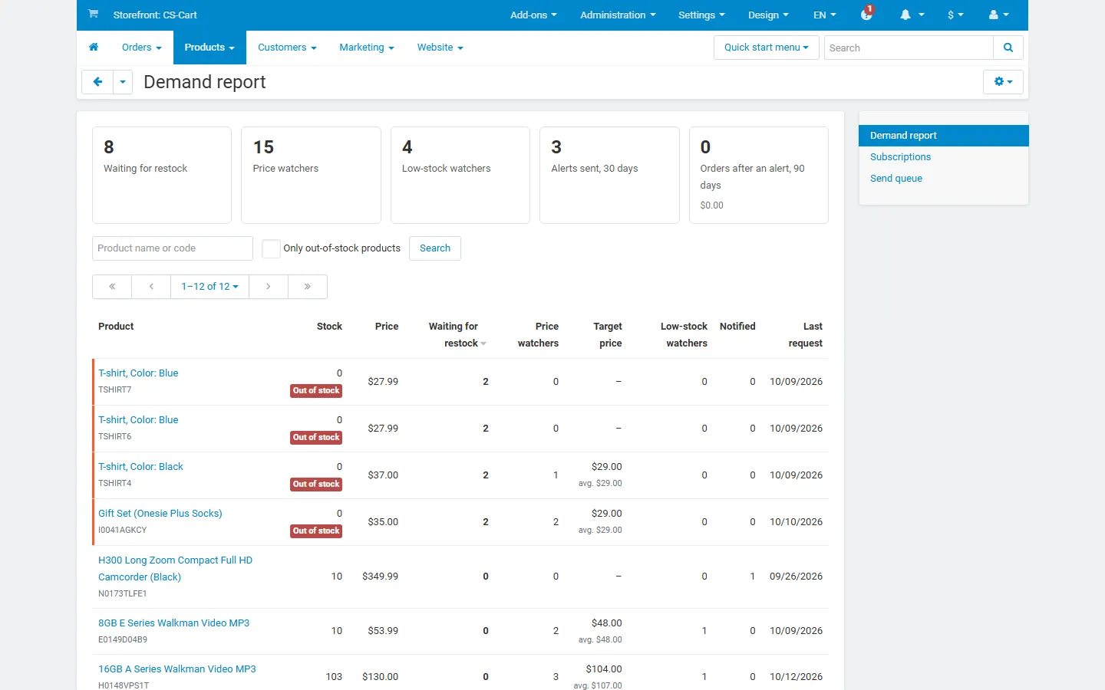This screenshot has width=1105, height=690.
Task: Toggle Only out-of-stock products checkbox
Action: point(271,248)
